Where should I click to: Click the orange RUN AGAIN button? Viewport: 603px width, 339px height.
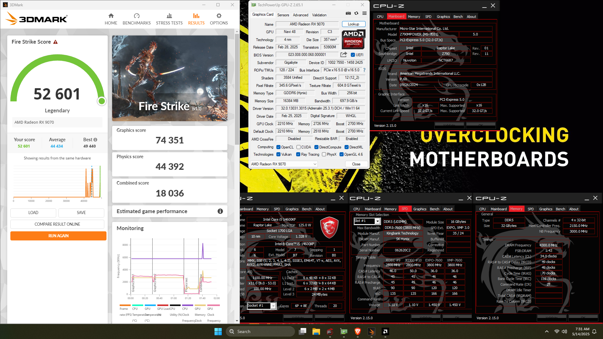pos(58,236)
